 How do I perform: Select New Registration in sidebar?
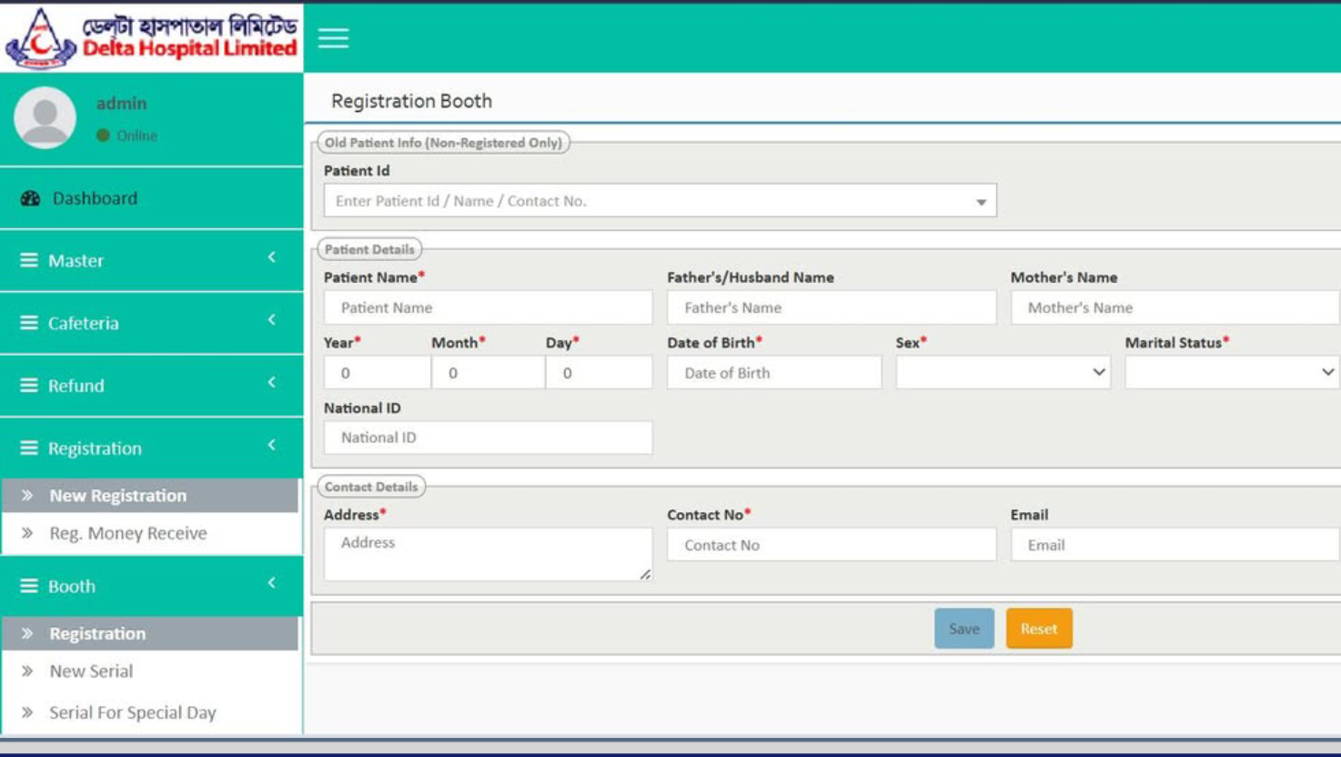(117, 496)
